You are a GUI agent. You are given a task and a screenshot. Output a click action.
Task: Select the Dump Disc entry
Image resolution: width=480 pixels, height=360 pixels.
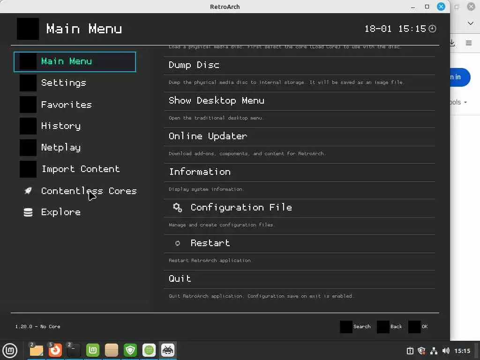pyautogui.click(x=300, y=65)
